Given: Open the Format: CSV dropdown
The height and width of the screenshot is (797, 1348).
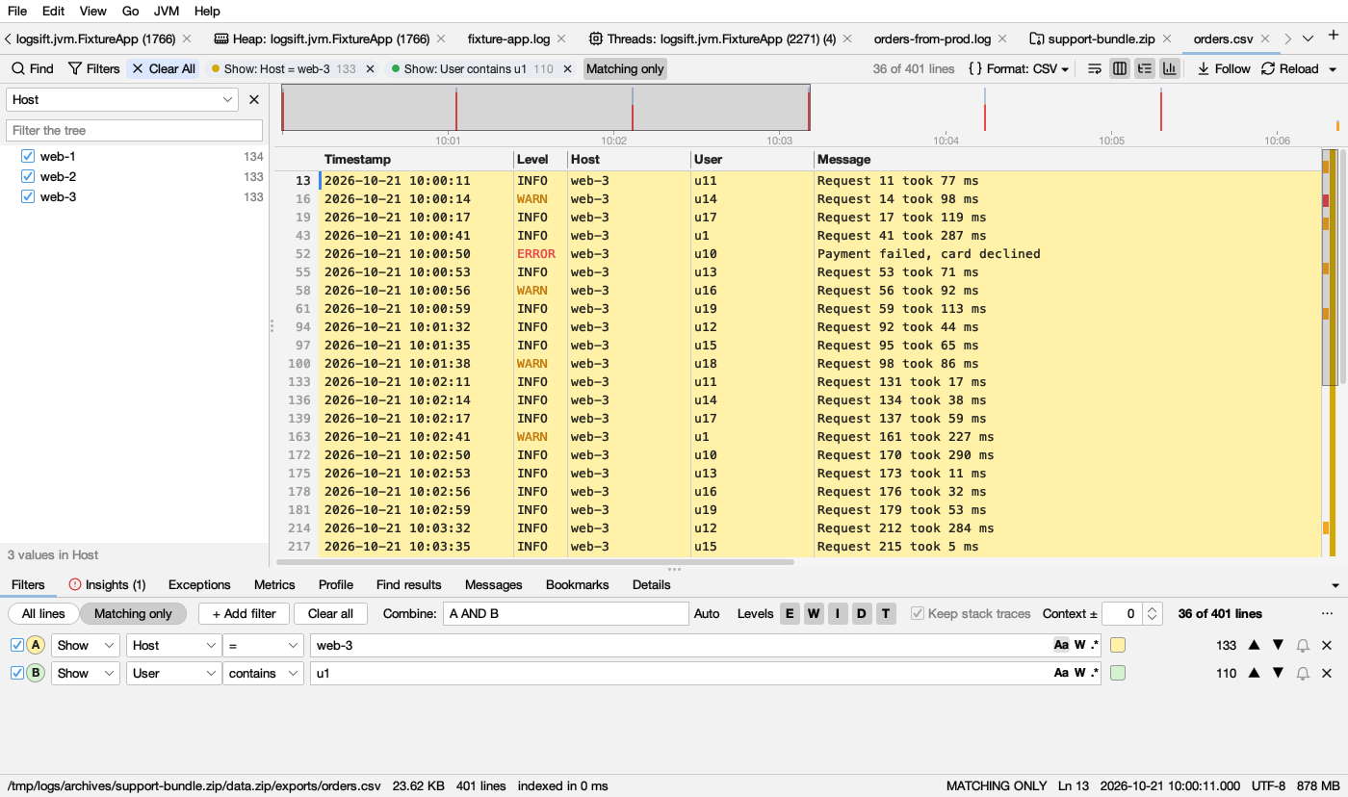Looking at the screenshot, I should click(1019, 68).
